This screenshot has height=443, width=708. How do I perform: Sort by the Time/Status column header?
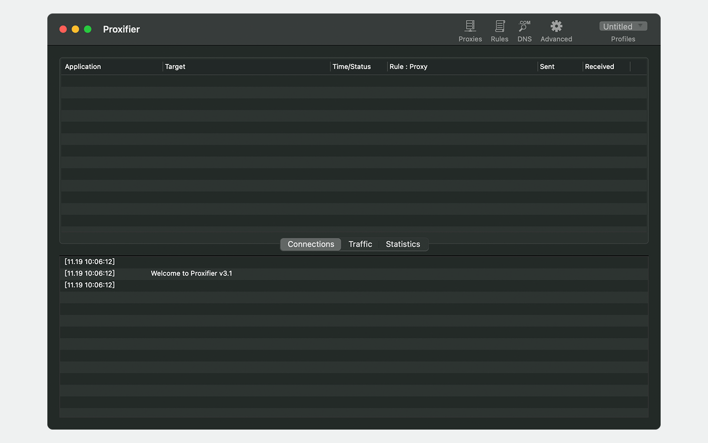358,67
